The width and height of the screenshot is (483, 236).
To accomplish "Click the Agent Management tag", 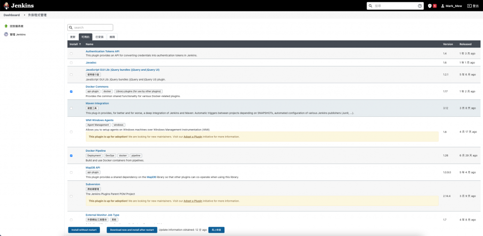I will (98, 125).
